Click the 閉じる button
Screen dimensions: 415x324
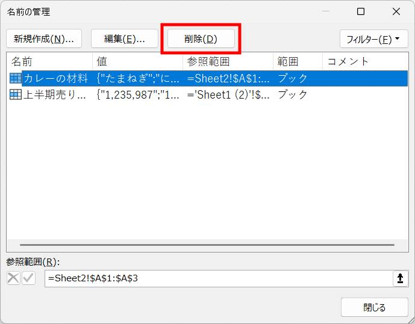(x=374, y=307)
